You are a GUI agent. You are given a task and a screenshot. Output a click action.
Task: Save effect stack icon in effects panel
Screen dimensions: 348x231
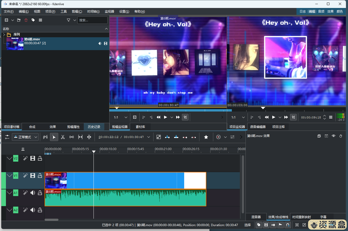tap(319, 136)
